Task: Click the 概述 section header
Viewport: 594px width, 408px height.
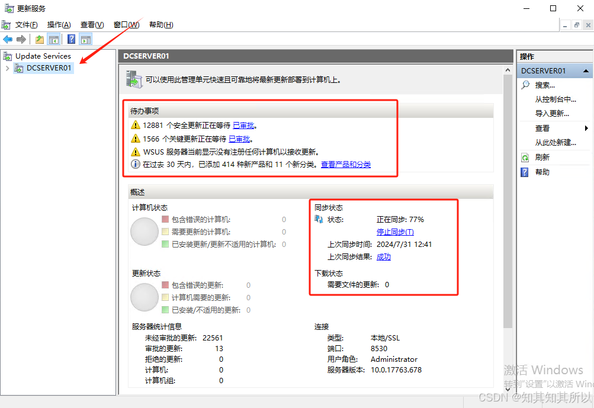Action: click(x=311, y=192)
